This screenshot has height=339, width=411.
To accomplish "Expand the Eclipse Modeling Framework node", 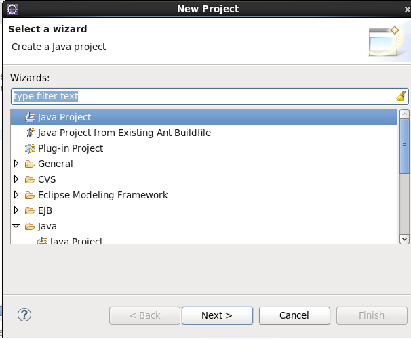I will pyautogui.click(x=17, y=195).
